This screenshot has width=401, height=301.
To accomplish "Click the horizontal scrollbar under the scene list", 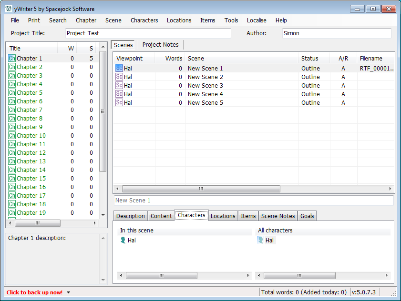I will pyautogui.click(x=200, y=189).
